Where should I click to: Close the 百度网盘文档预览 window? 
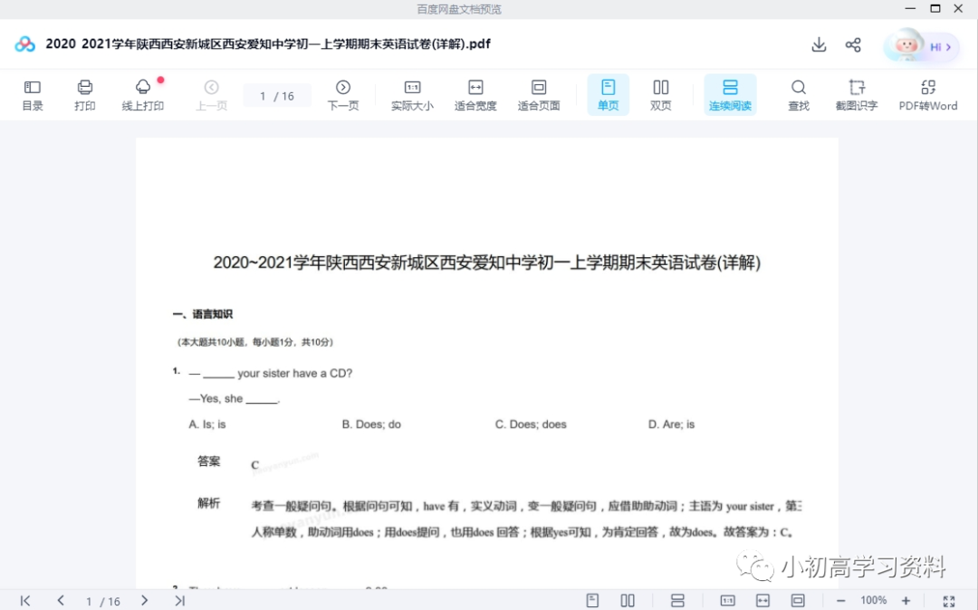pyautogui.click(x=959, y=9)
